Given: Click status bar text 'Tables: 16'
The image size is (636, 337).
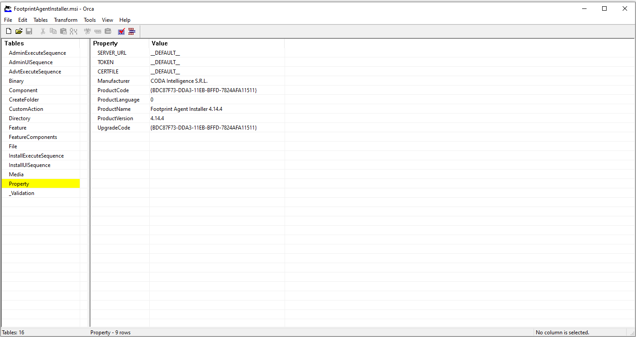Looking at the screenshot, I should pyautogui.click(x=13, y=333).
